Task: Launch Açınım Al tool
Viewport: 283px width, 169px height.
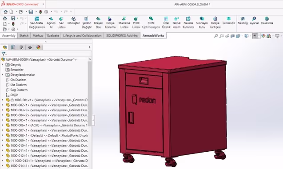Action: point(51,23)
